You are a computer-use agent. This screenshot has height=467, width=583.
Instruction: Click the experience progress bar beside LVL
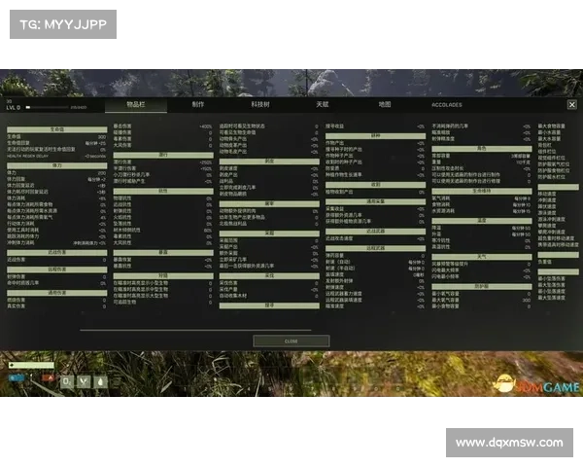48,107
